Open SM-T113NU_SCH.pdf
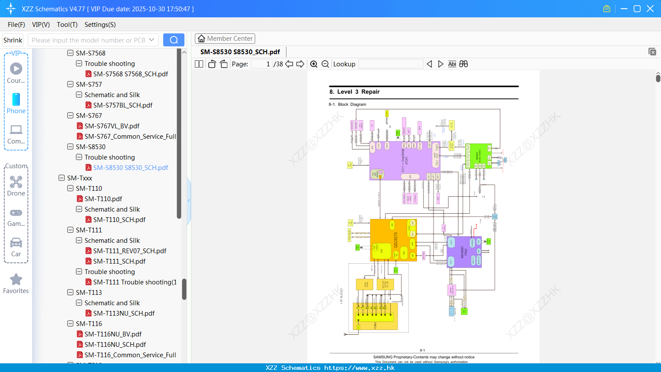Screen dimensions: 661x372 point(120,313)
